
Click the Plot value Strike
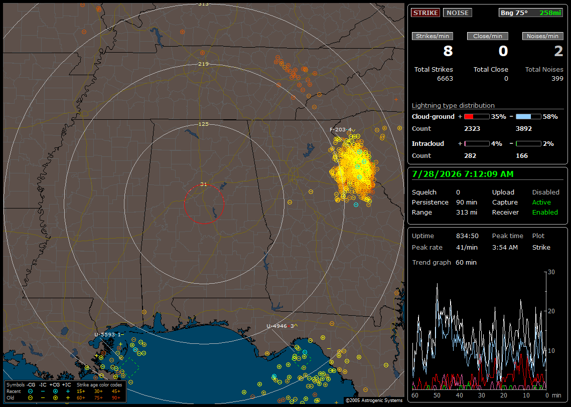tap(541, 247)
